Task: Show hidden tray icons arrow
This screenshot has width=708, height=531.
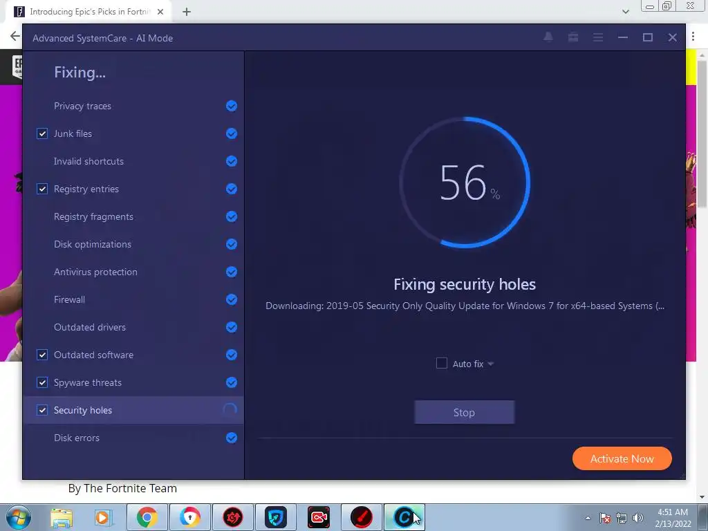Action: point(588,518)
